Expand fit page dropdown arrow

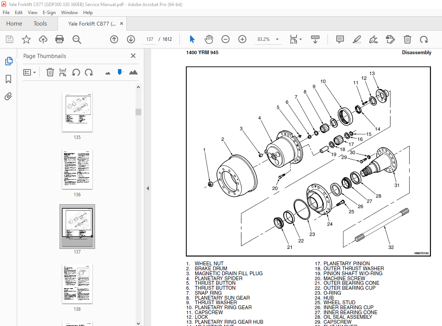pos(300,39)
